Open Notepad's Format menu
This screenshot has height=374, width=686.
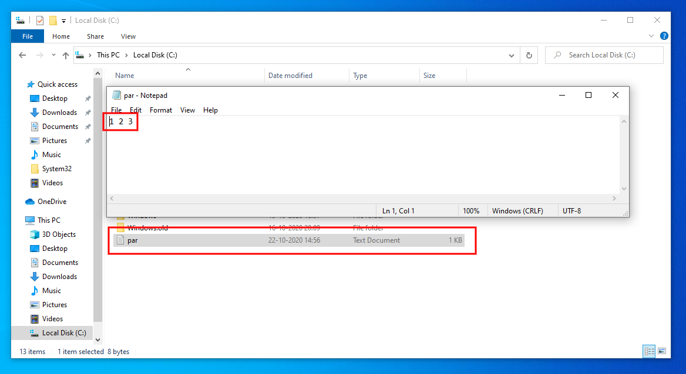click(161, 110)
